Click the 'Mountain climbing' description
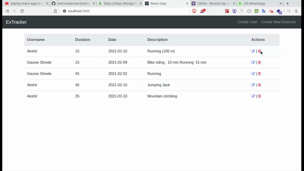This screenshot has width=304, height=171. pos(162,96)
